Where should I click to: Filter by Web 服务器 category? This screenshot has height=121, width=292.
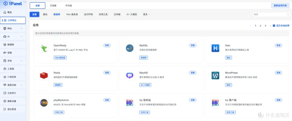pyautogui.click(x=72, y=14)
